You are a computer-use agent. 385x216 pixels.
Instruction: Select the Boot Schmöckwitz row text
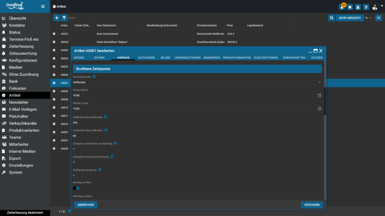[x=107, y=34]
